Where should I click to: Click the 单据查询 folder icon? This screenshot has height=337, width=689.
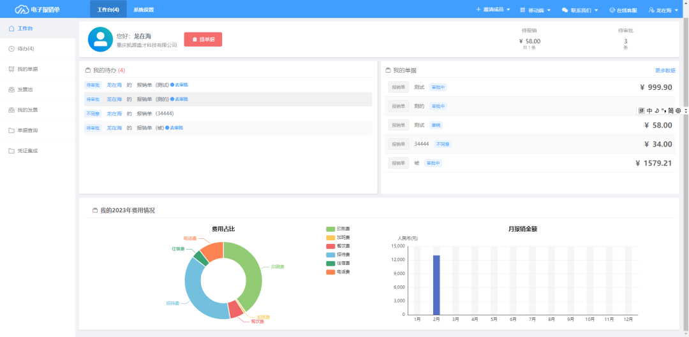[11, 131]
